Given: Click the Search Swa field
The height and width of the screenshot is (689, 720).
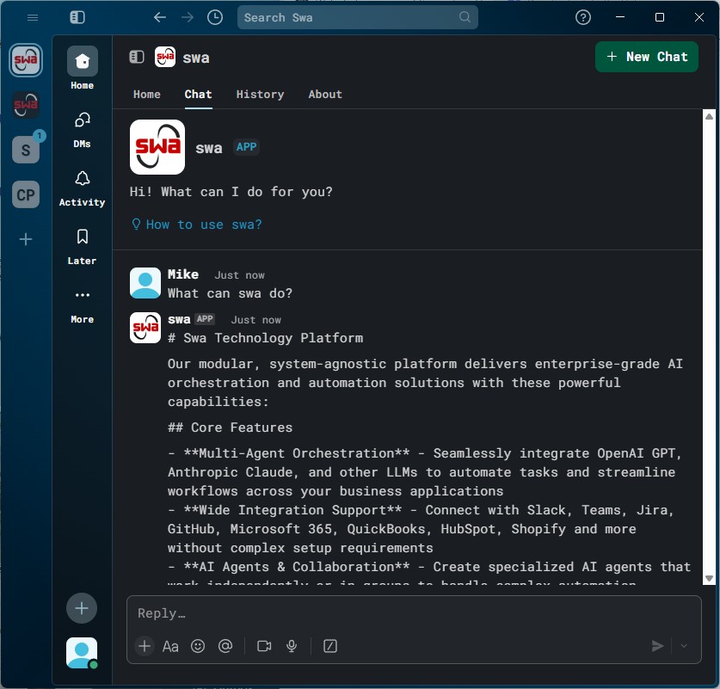Looking at the screenshot, I should coord(357,17).
